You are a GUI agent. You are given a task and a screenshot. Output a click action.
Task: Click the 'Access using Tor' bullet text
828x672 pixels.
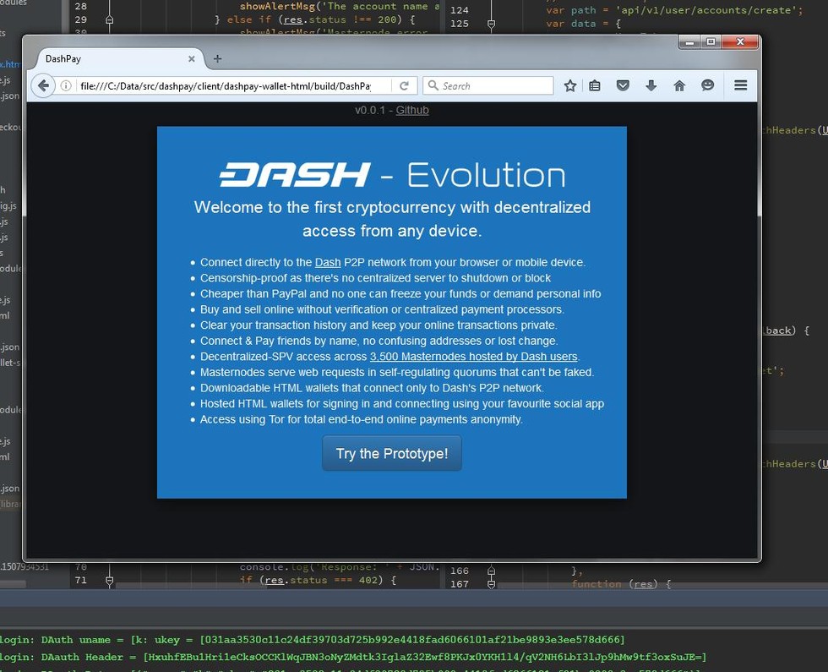(x=362, y=419)
